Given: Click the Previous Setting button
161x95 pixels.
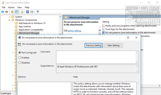Looking at the screenshot, I should click(94, 45).
